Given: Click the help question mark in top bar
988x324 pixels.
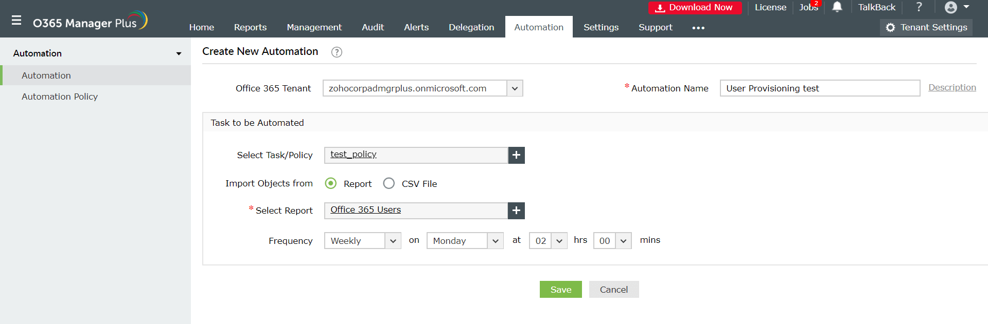Looking at the screenshot, I should tap(919, 7).
